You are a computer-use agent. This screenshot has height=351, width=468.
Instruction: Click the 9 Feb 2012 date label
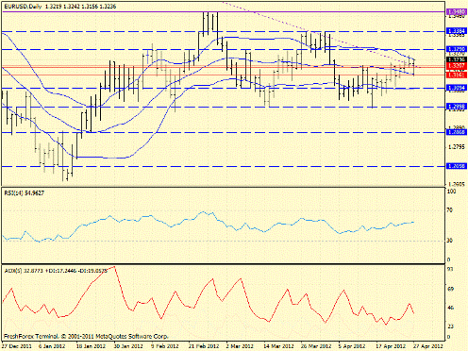164,346
